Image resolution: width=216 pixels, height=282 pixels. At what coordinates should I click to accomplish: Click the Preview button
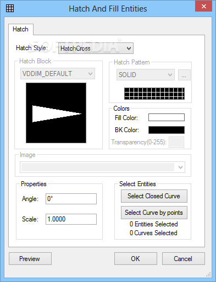tap(30, 259)
